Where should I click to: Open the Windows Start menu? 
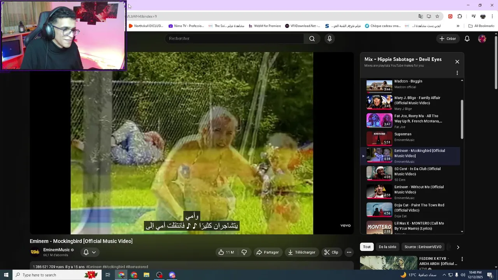tap(6, 275)
